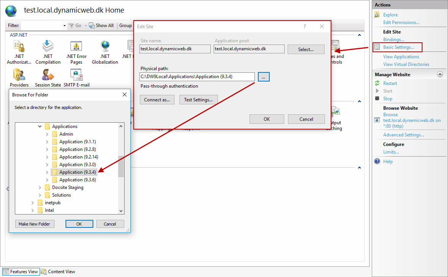The image size is (448, 277).
Task: Click the Basic Settings link
Action: point(398,47)
